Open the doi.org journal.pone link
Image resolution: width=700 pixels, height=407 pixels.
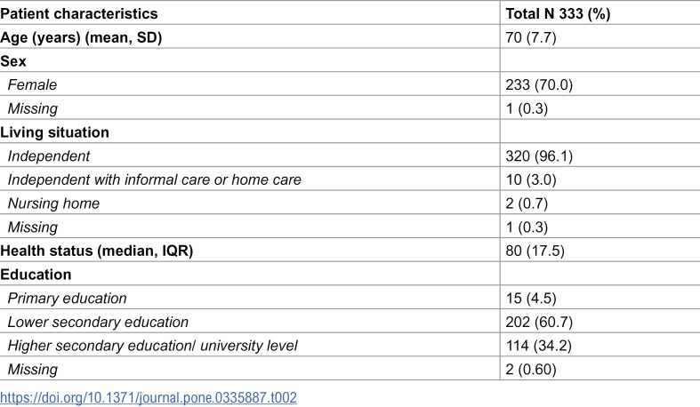149,397
